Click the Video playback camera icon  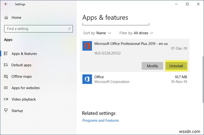pos(6,99)
